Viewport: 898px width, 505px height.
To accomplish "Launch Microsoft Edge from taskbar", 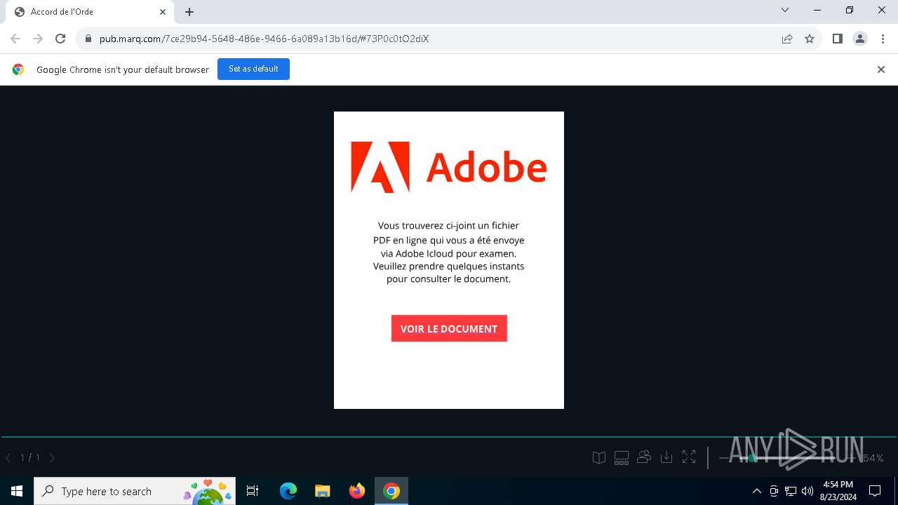I will [288, 491].
